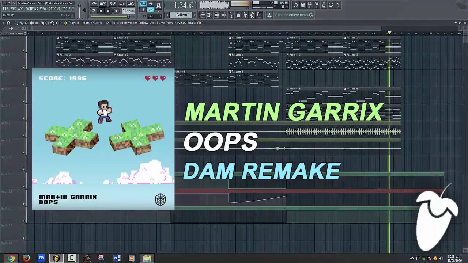Select the playlist delete tool
The image size is (468, 263).
(26, 23)
